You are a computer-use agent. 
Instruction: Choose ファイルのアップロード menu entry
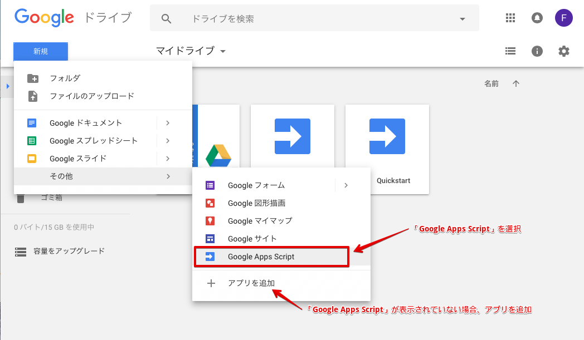92,96
